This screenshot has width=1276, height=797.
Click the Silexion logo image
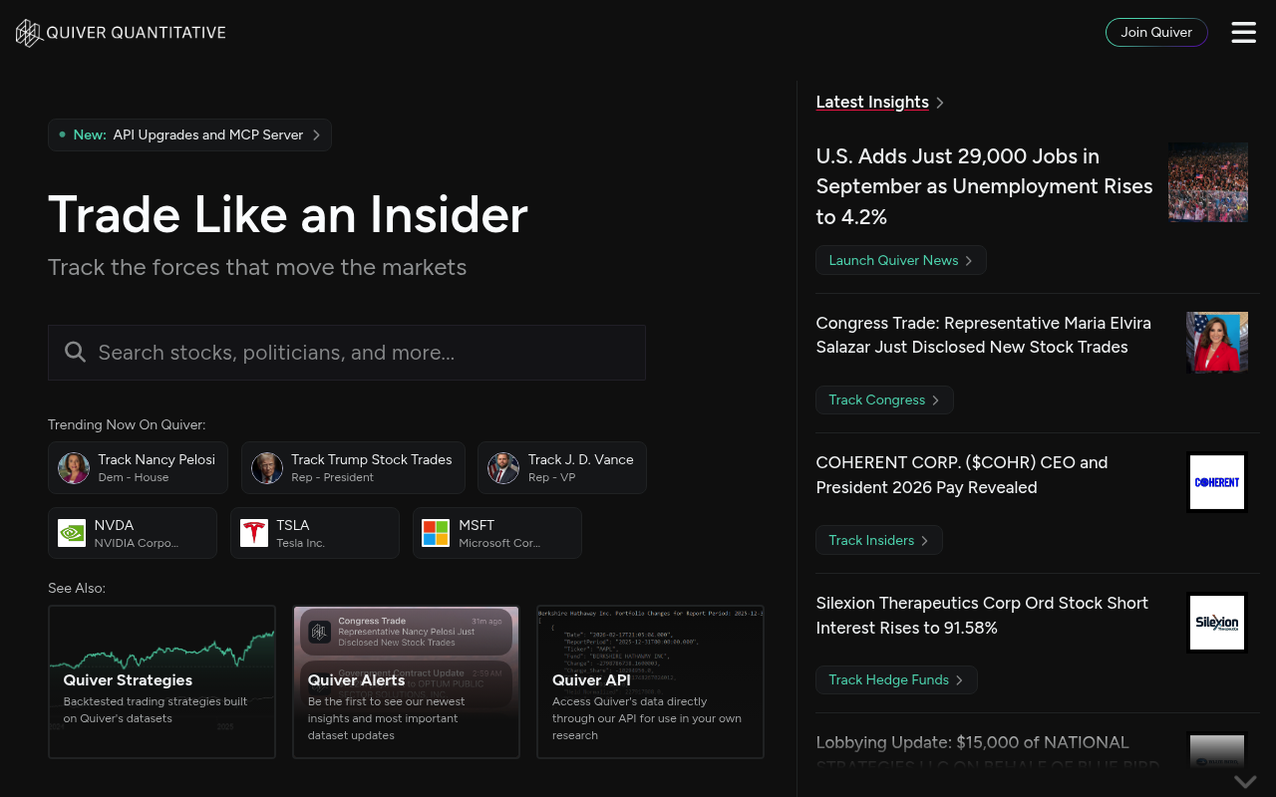click(1217, 623)
